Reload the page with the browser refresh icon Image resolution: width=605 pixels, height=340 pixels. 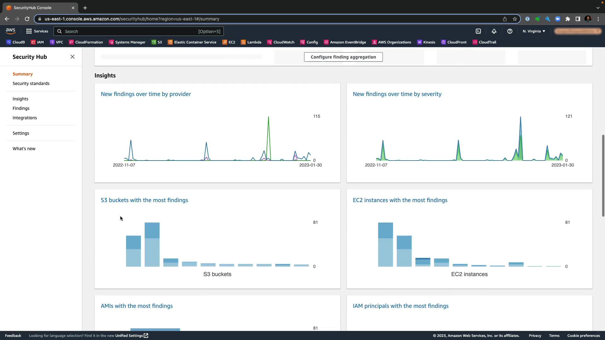(x=27, y=19)
